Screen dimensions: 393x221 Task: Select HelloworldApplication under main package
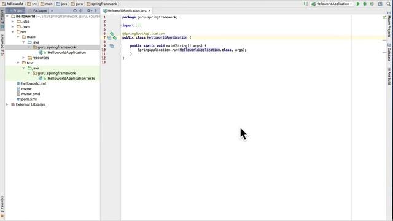pos(67,52)
